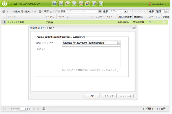
Task: Open the Community speech bubble icon
Action: point(74,4)
